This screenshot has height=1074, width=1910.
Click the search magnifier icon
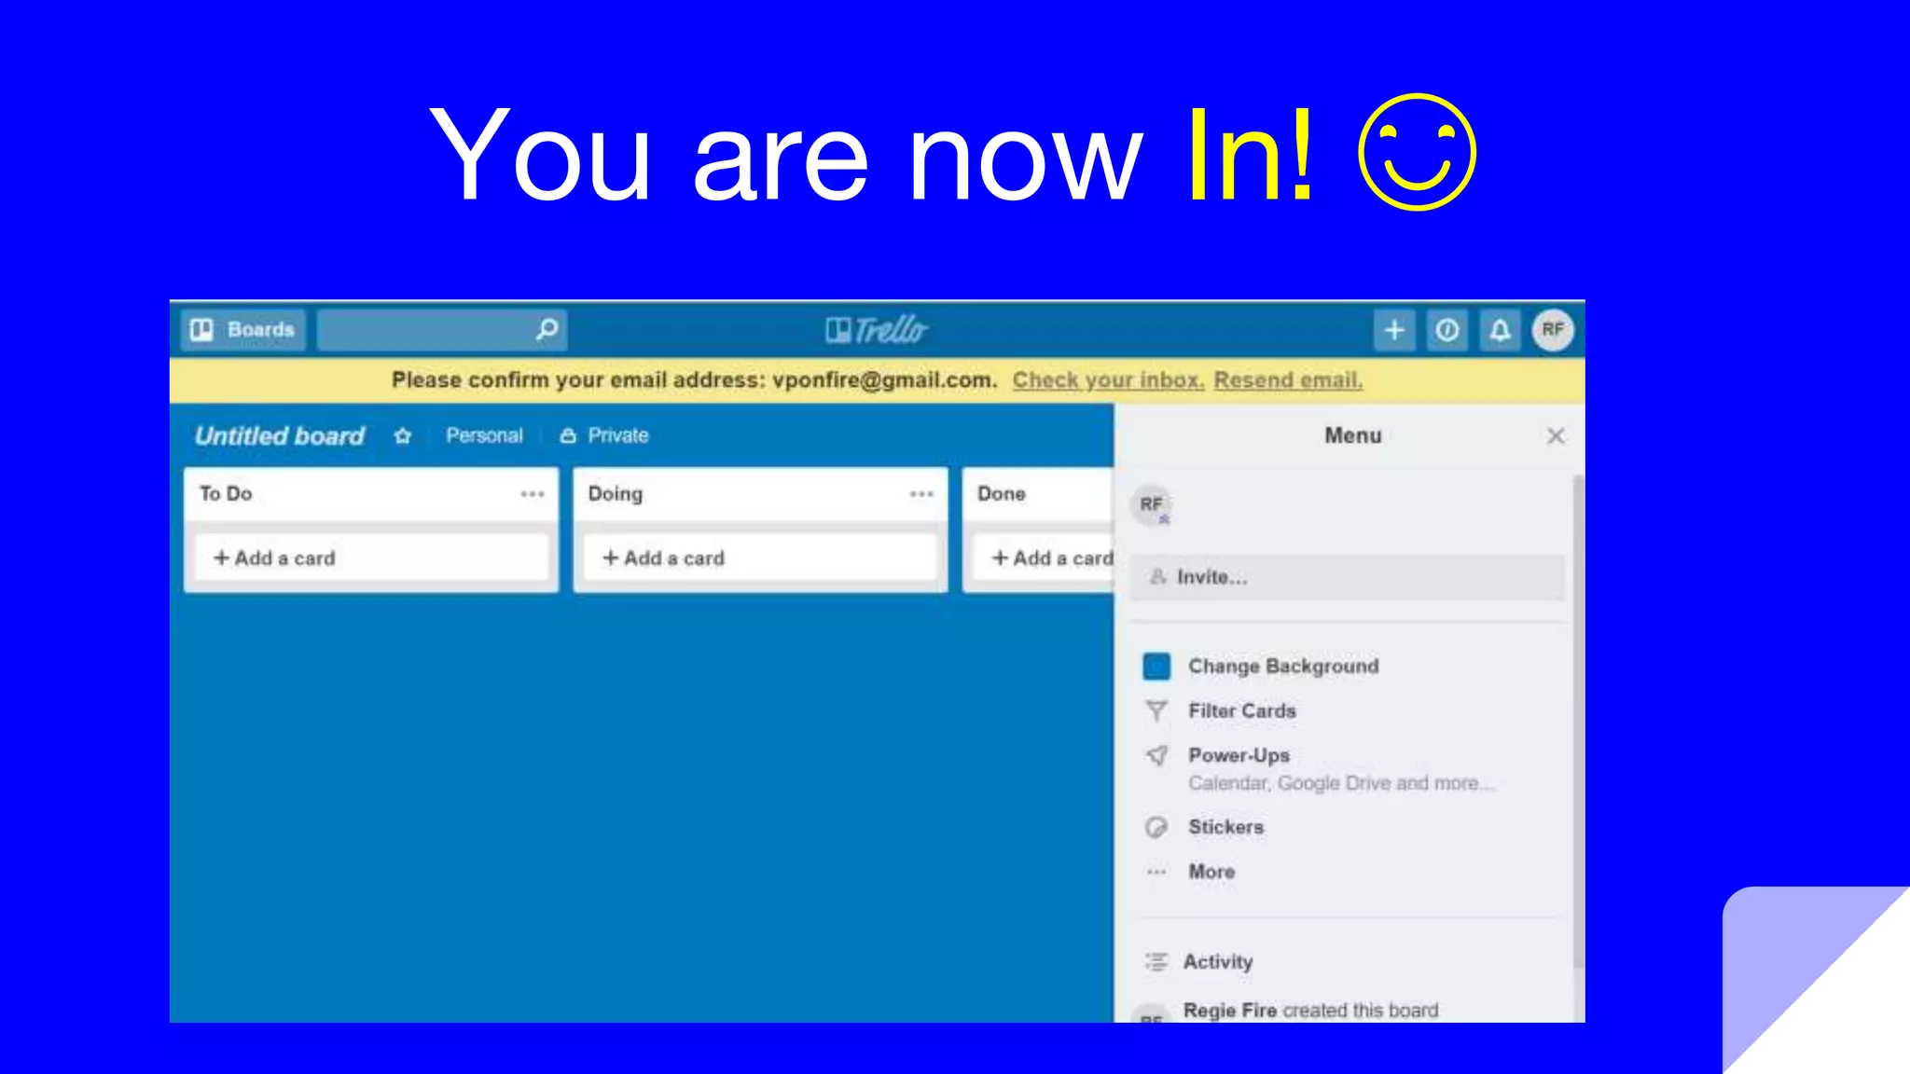tap(547, 329)
